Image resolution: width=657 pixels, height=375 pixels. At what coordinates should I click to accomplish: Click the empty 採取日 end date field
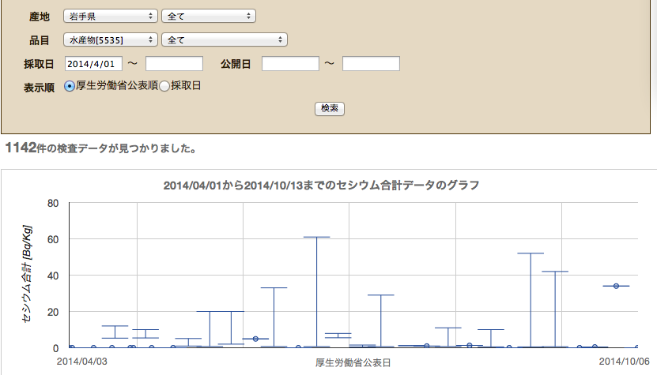point(174,63)
